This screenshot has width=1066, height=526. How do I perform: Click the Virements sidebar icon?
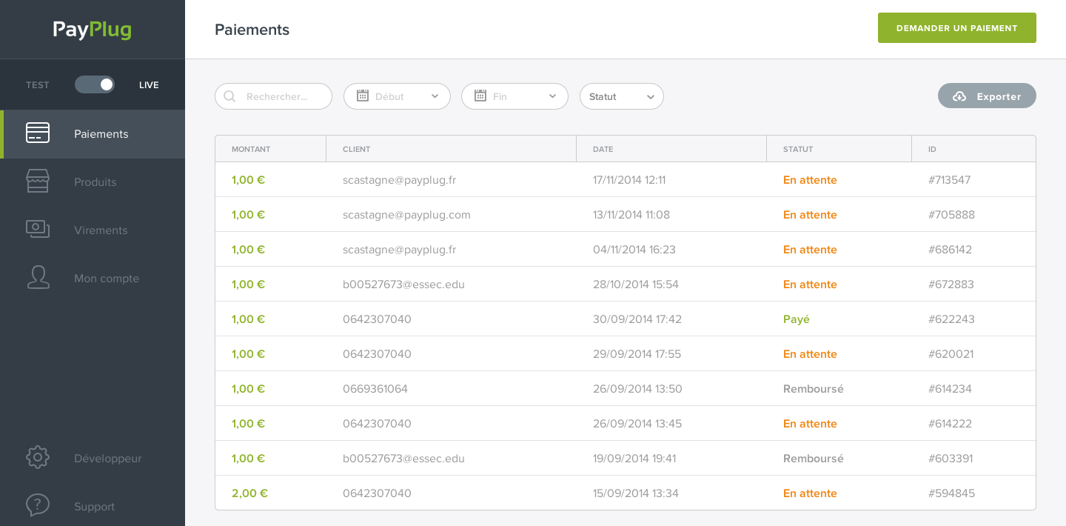pos(38,229)
